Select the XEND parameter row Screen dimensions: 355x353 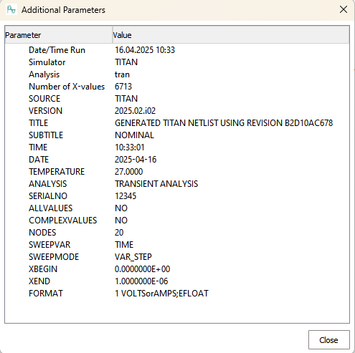[x=177, y=281]
